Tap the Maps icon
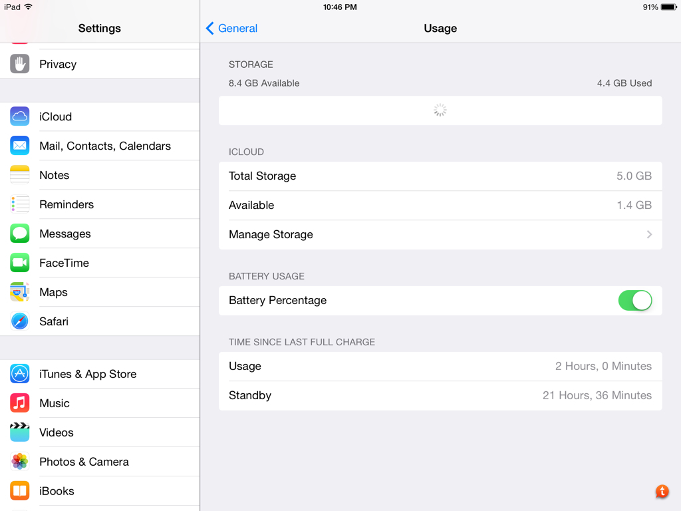The width and height of the screenshot is (681, 511). (x=19, y=292)
